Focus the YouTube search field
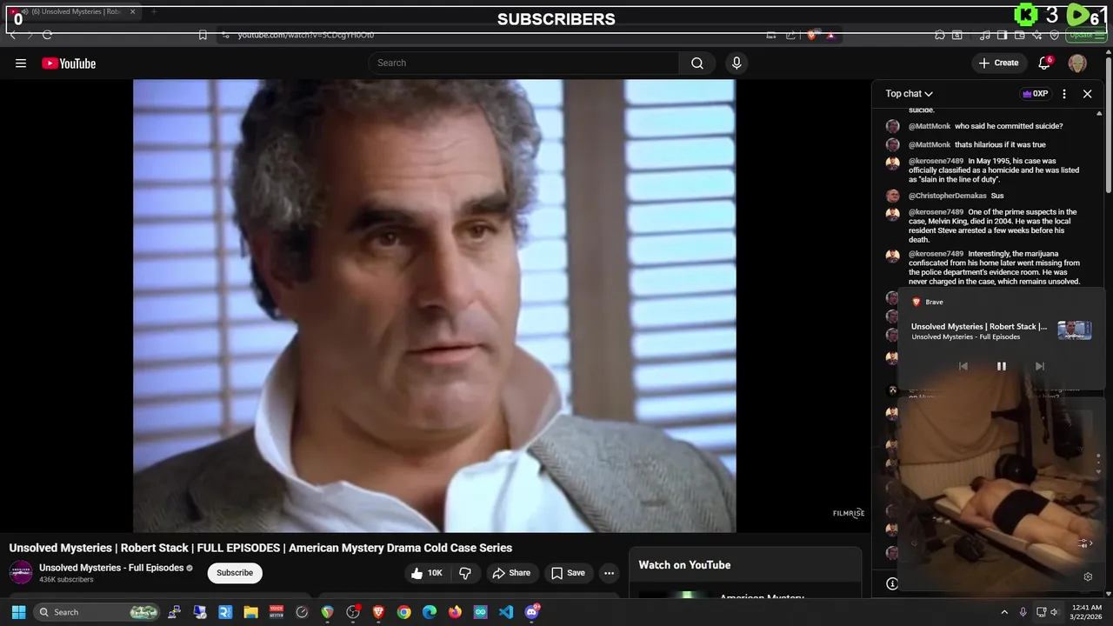This screenshot has height=626, width=1113. coord(523,63)
